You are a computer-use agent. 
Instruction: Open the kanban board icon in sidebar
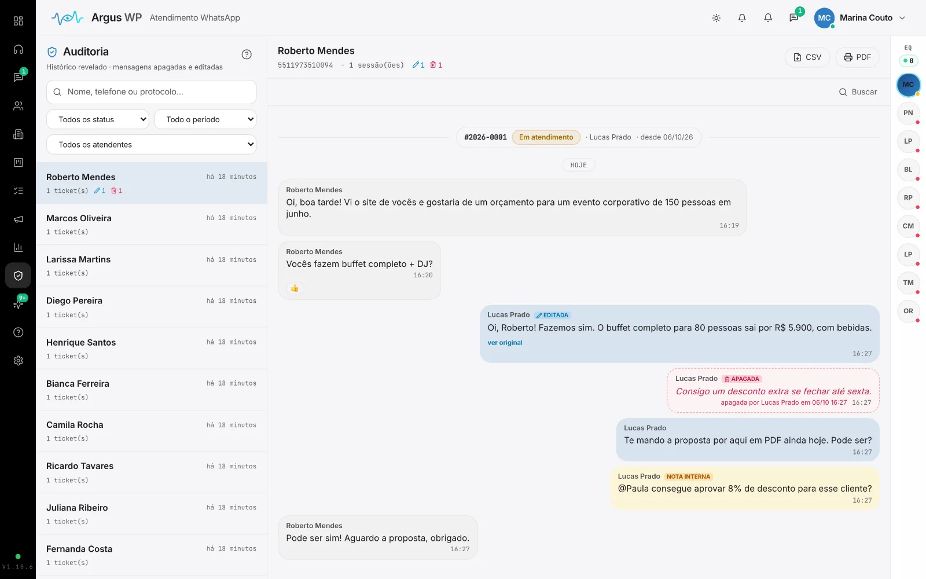pyautogui.click(x=18, y=163)
